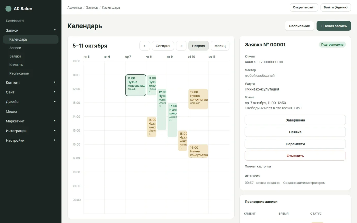Expand the Контент sidebar section

click(x=31, y=83)
